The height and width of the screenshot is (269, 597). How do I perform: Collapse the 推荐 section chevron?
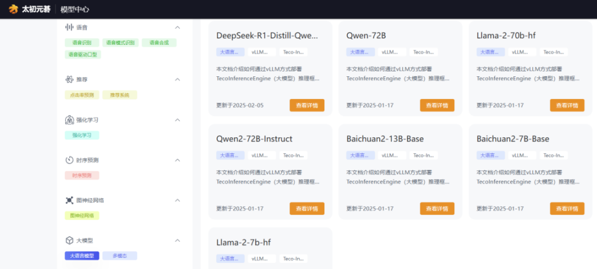(177, 79)
